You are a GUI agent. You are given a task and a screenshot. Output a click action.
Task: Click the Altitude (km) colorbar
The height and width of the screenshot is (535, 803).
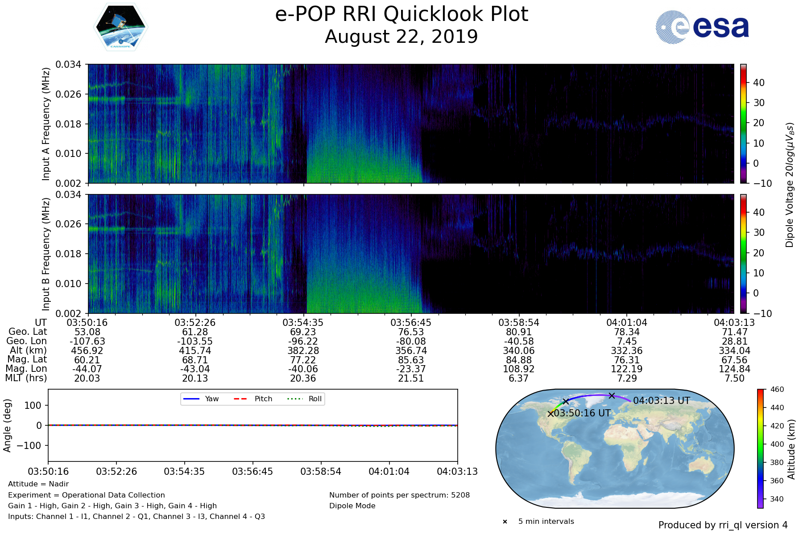coord(760,448)
